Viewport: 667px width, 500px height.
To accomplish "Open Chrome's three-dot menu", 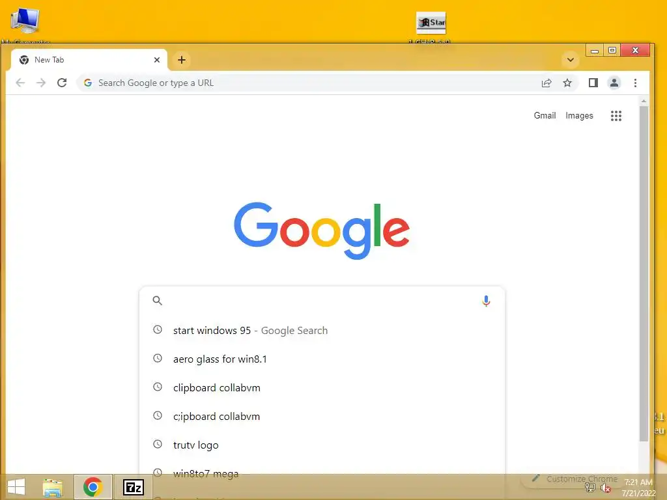I will pos(635,83).
